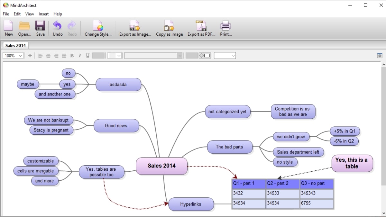The height and width of the screenshot is (217, 386).
Task: Open a file with the Open icon
Action: 24,28
